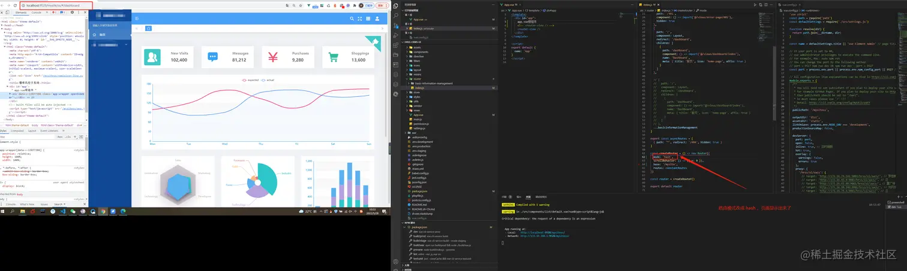Open the New Visits card
The height and width of the screenshot is (271, 907).
(169, 57)
